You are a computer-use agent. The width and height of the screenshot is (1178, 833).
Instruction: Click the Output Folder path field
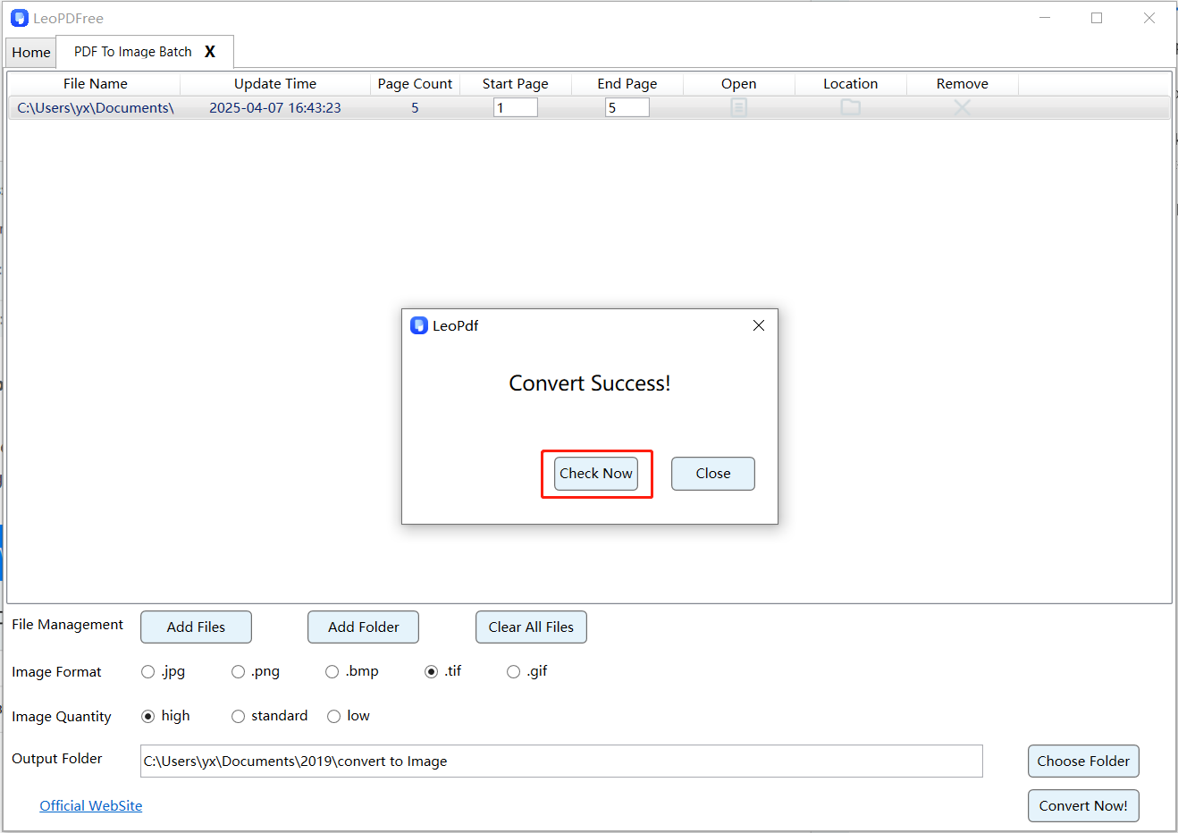tap(561, 761)
